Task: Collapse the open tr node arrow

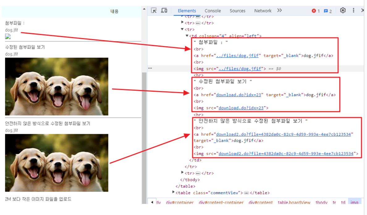Action: [x=182, y=29]
